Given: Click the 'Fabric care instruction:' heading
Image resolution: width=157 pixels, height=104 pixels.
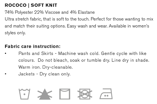Looking at the screenshot, I should coord(33,47).
